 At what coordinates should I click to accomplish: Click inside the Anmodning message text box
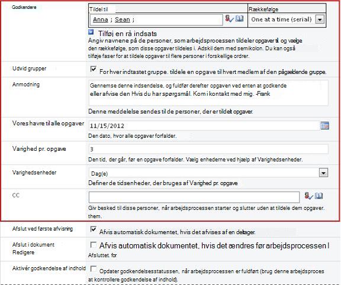208,93
